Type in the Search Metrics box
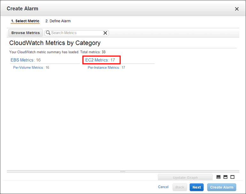246x194 pixels. click(76, 33)
